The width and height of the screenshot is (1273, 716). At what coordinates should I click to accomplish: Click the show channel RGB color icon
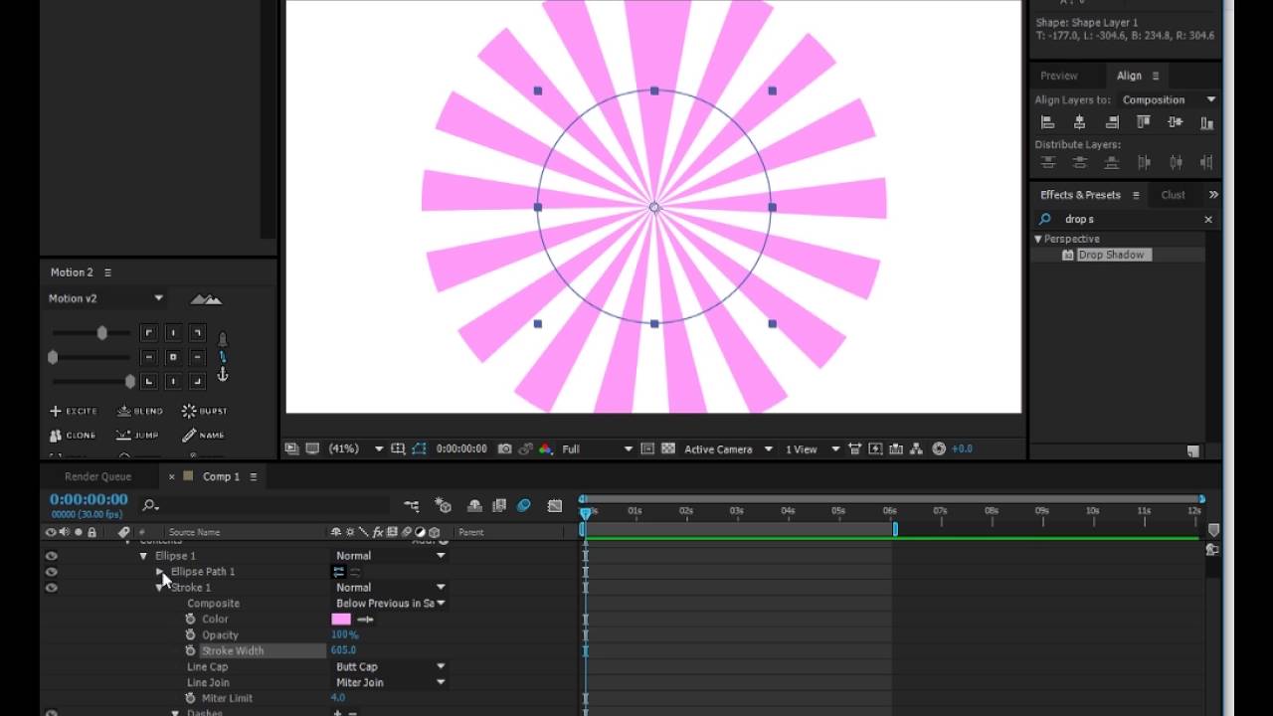(x=545, y=449)
